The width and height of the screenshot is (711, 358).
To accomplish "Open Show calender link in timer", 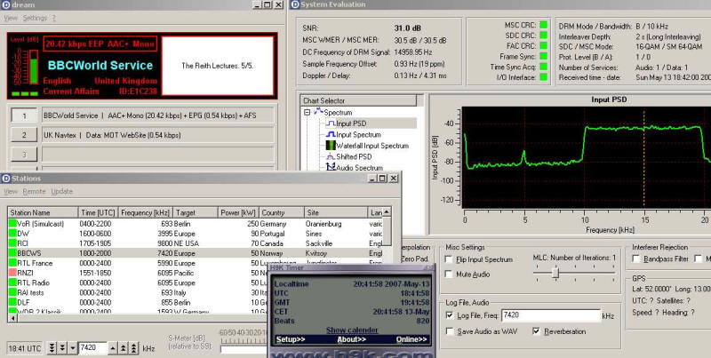I will 352,330.
